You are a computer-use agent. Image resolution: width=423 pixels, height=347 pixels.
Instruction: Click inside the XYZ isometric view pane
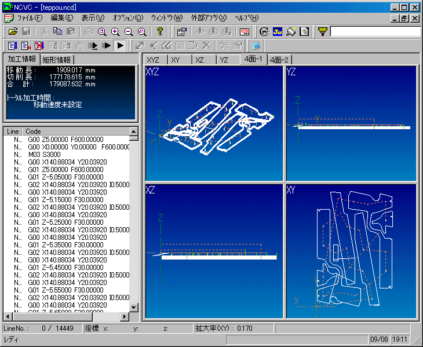(214, 123)
